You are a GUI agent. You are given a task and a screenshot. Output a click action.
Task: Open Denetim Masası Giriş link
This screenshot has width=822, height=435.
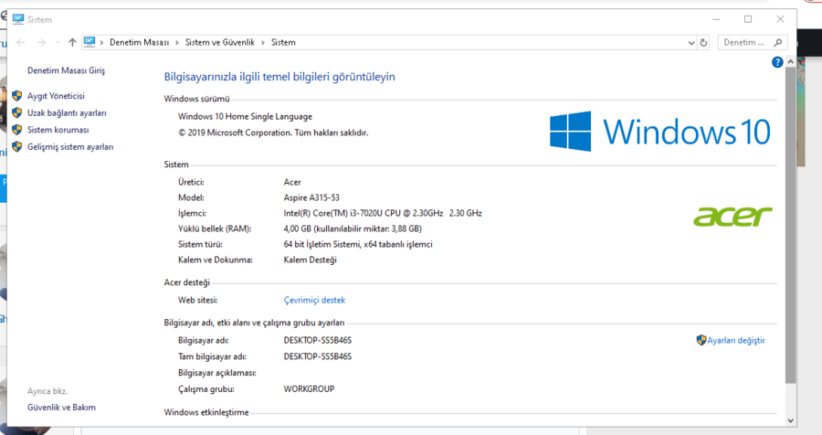66,70
